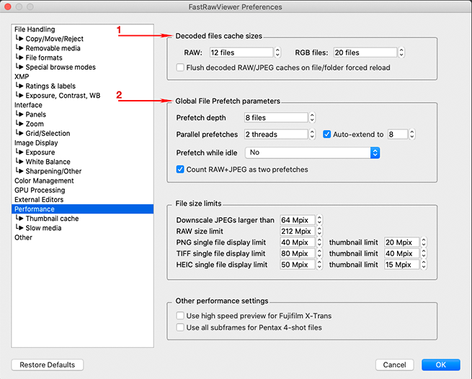Click the Parallel prefetches stepper arrows
The height and width of the screenshot is (379, 472).
[x=312, y=134]
